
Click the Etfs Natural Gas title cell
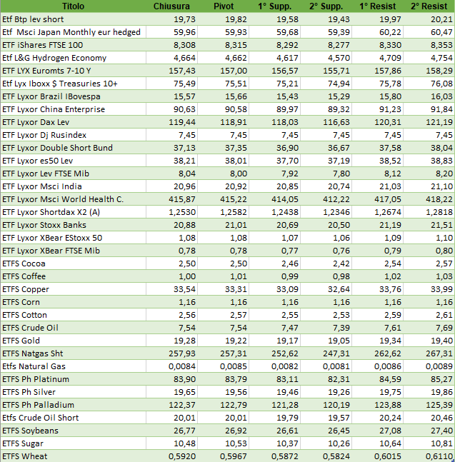73,366
